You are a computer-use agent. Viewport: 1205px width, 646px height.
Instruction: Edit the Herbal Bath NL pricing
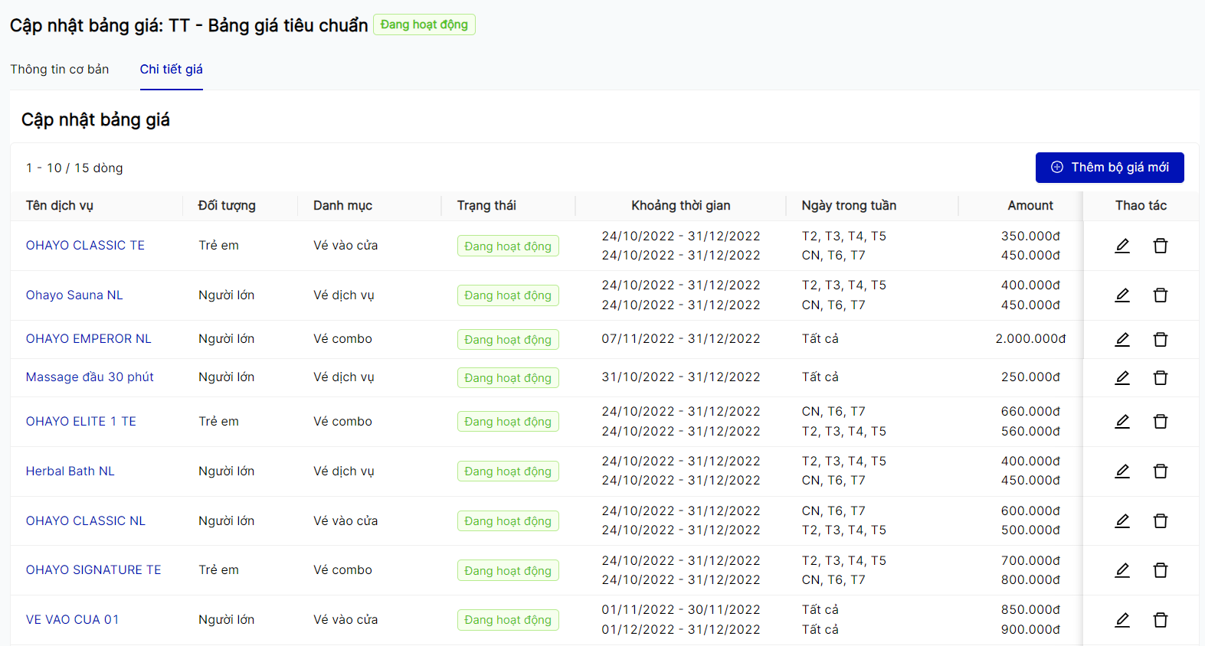pos(1122,471)
